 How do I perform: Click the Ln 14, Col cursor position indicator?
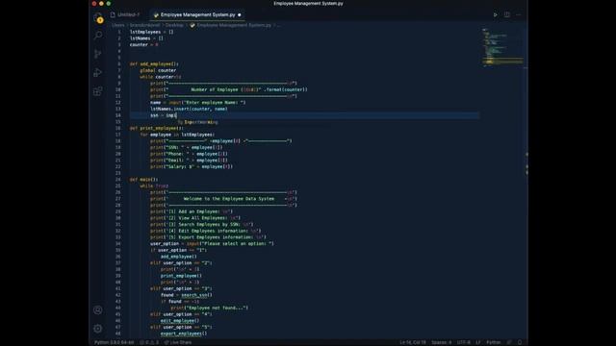pos(413,342)
